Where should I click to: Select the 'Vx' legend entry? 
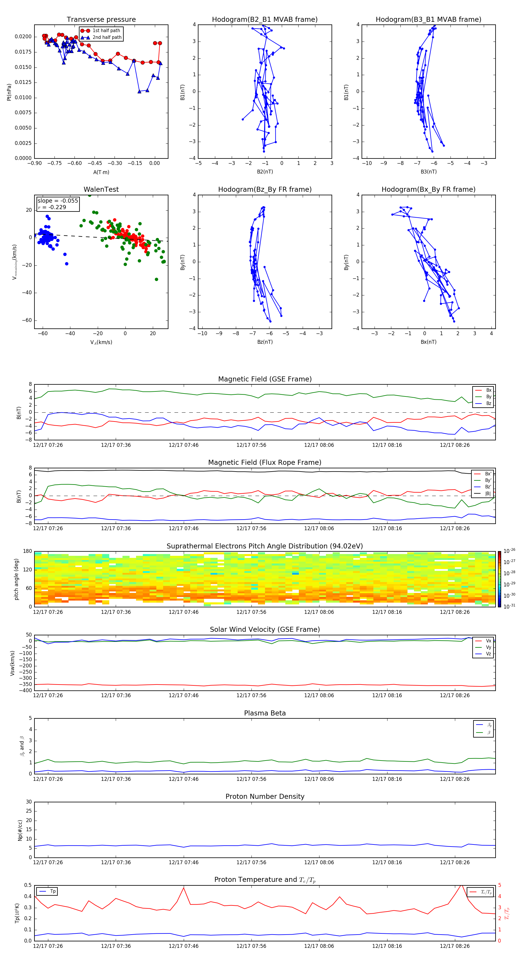point(483,641)
